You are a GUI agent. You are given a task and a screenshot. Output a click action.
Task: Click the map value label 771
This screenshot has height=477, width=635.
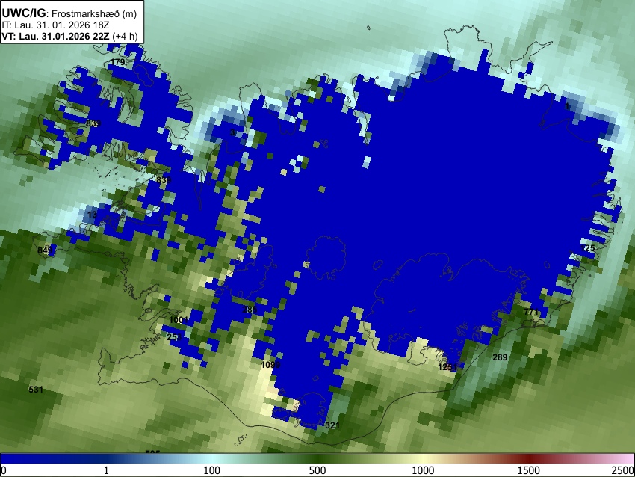tap(531, 312)
